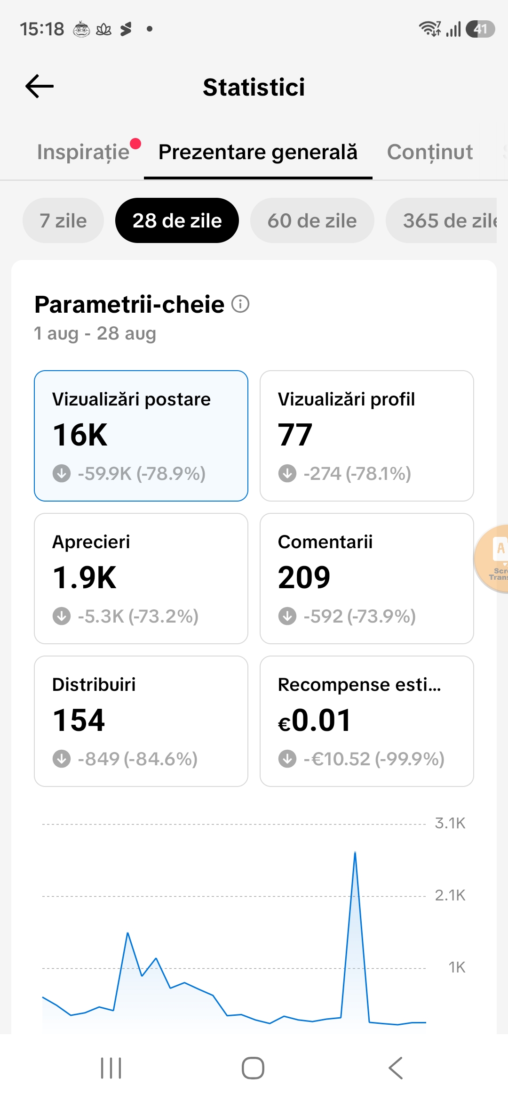Tap the battery indicator in status bar

pyautogui.click(x=480, y=29)
